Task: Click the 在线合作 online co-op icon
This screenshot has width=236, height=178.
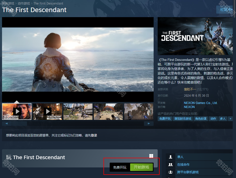Action: [171, 164]
